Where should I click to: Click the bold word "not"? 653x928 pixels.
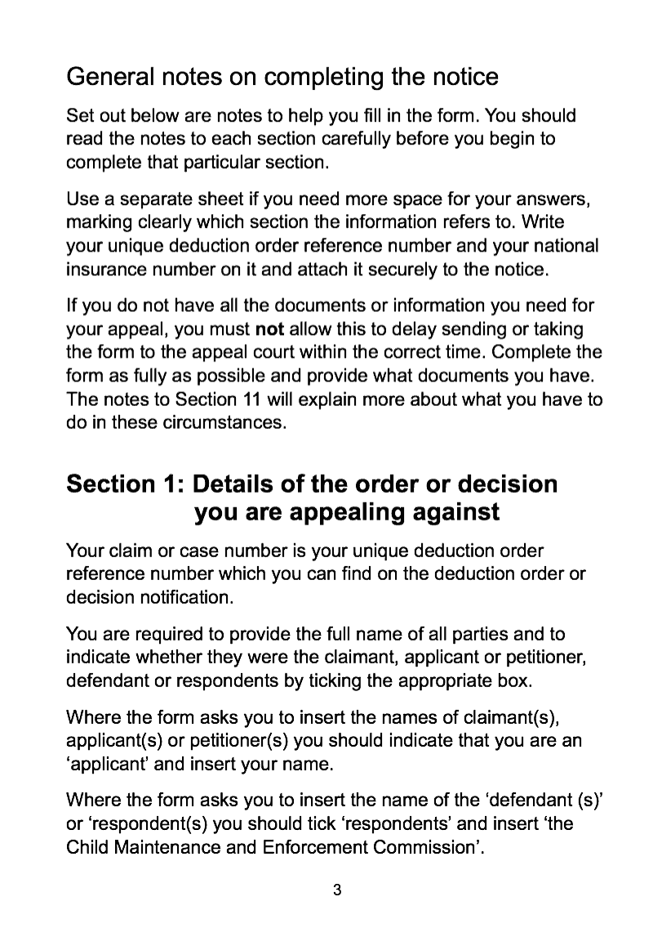click(x=269, y=329)
